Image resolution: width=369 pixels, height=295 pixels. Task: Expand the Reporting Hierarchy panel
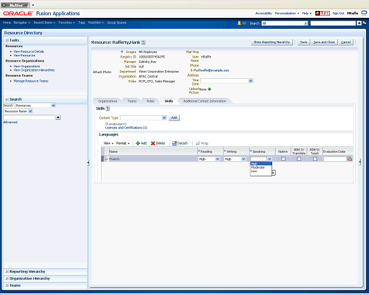pos(7,271)
